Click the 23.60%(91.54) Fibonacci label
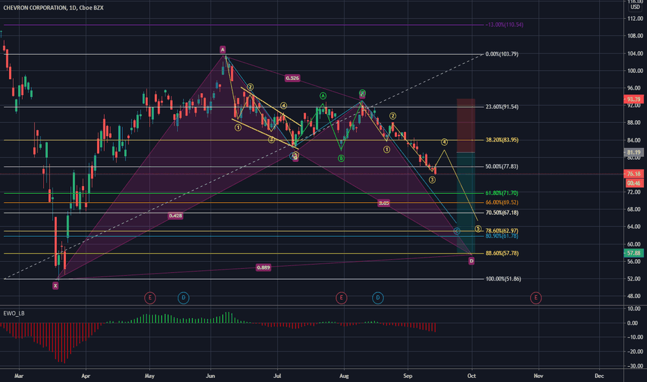Screen dimensions: 647x382 tap(502, 107)
